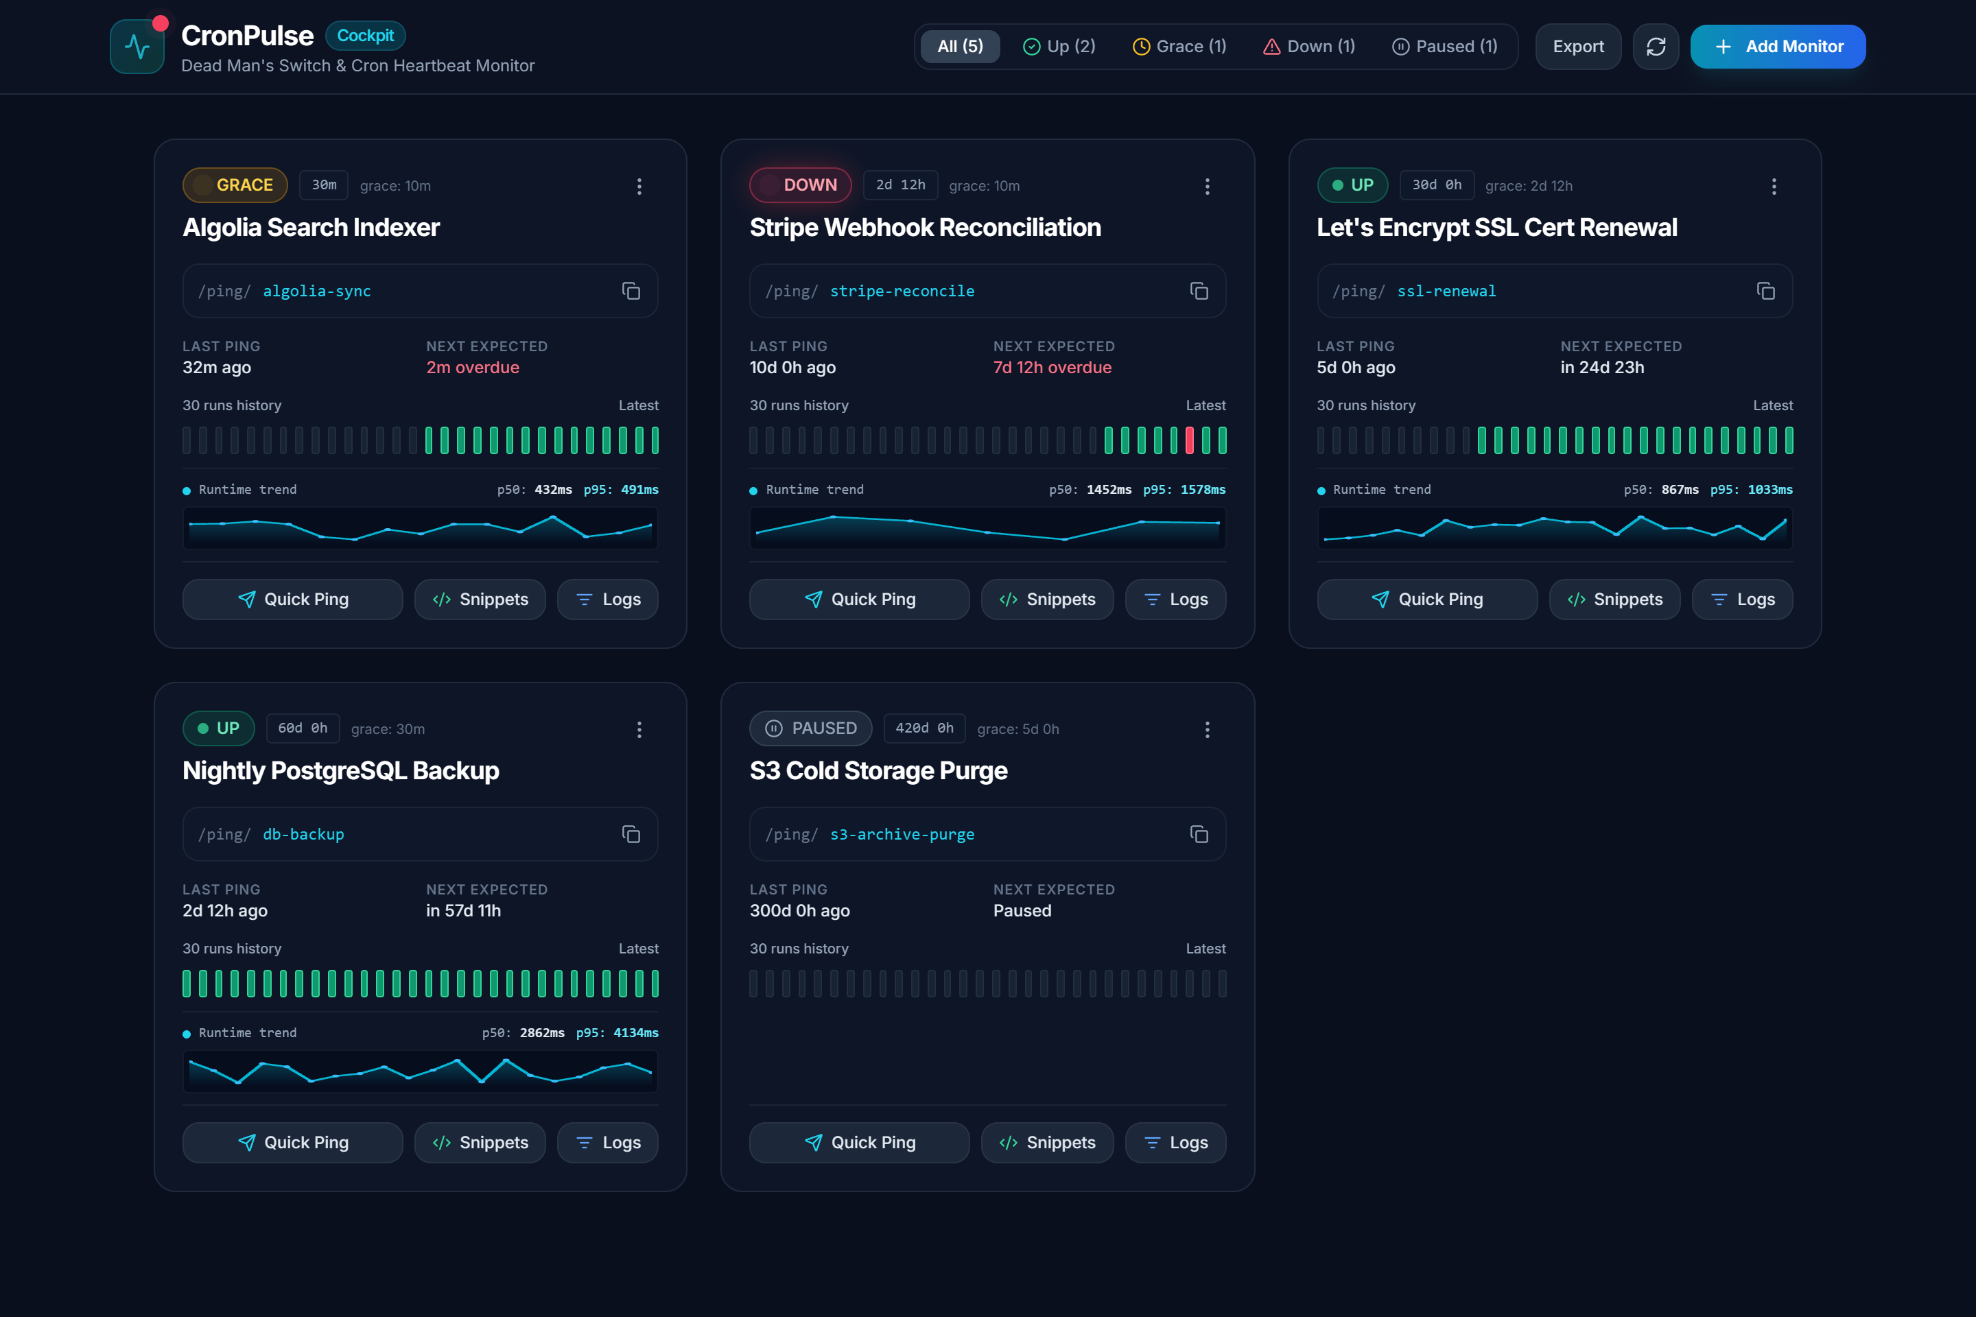
Task: Click the PAUSED status badge
Action: [x=810, y=728]
